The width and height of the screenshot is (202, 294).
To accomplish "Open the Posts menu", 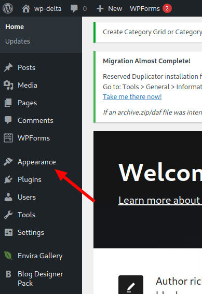I will click(x=26, y=67).
